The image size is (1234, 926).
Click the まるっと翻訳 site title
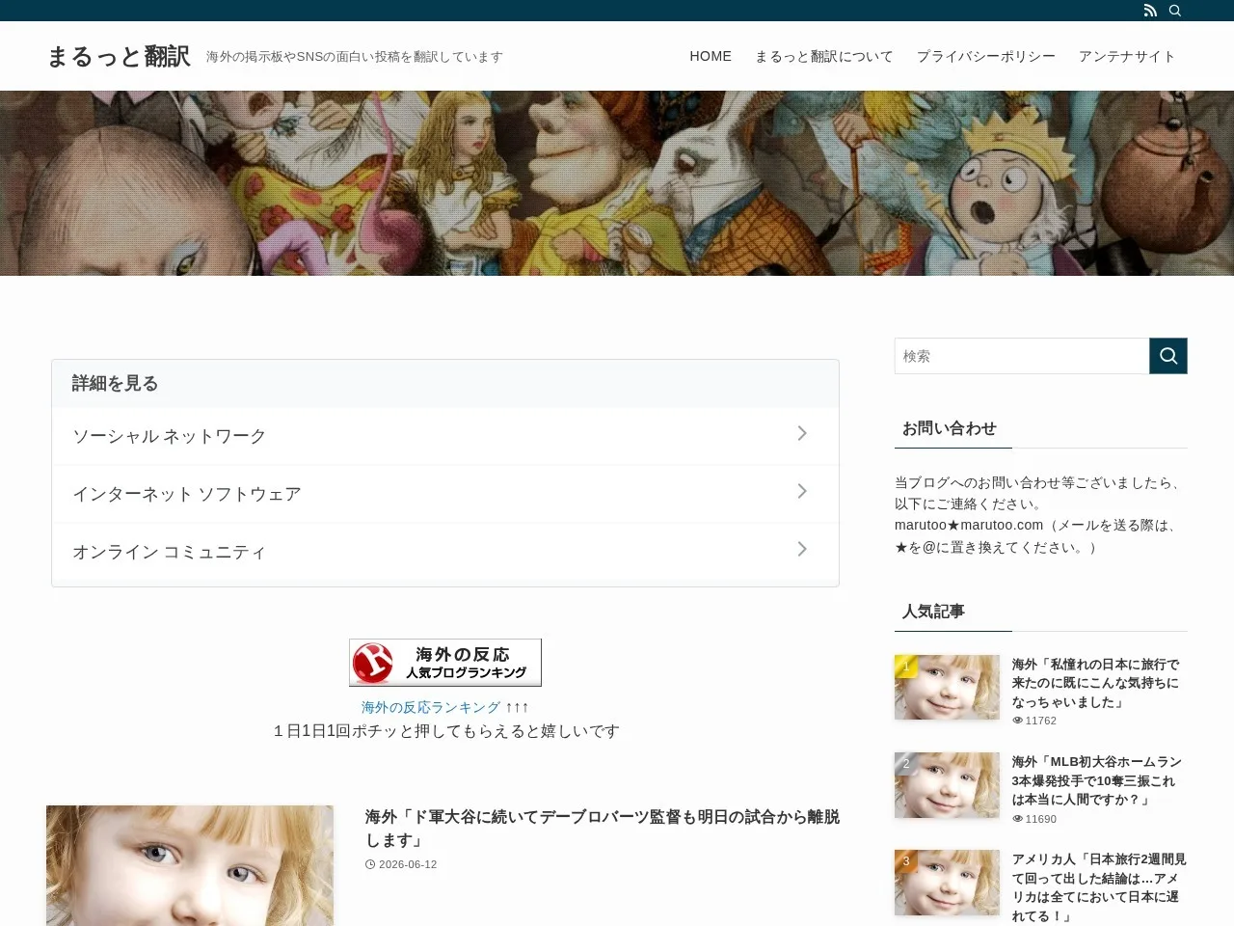click(119, 57)
